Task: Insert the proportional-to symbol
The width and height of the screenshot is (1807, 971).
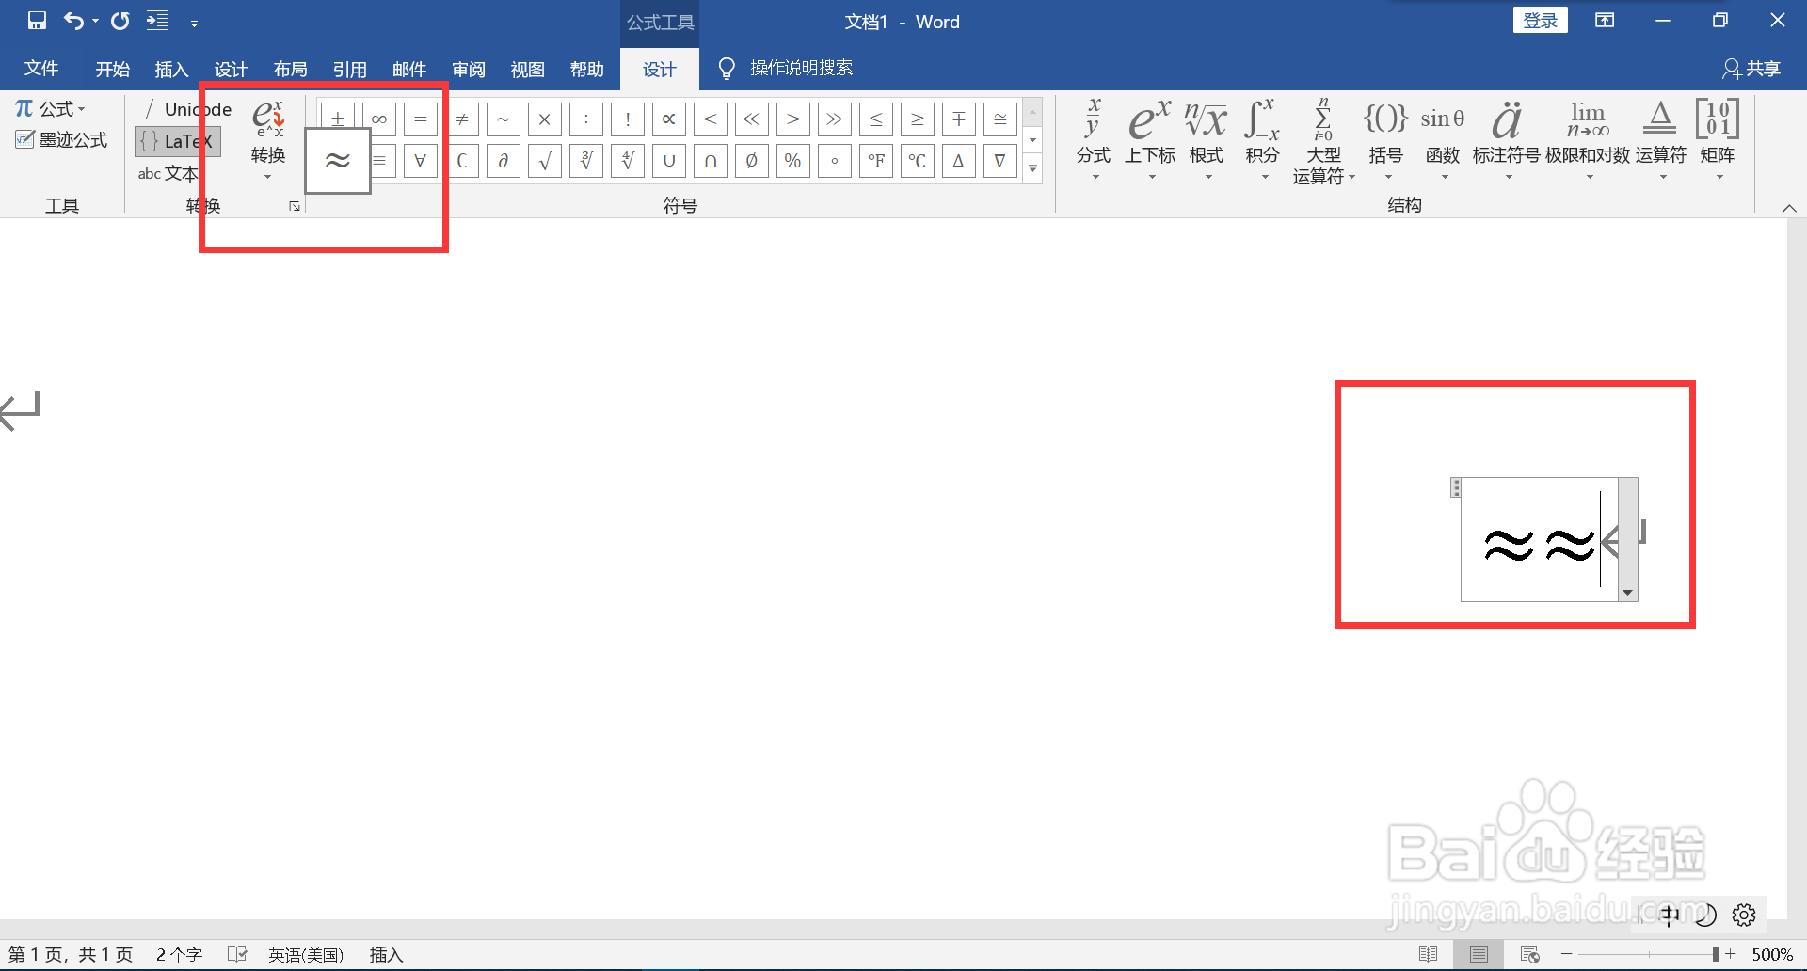Action: point(669,119)
